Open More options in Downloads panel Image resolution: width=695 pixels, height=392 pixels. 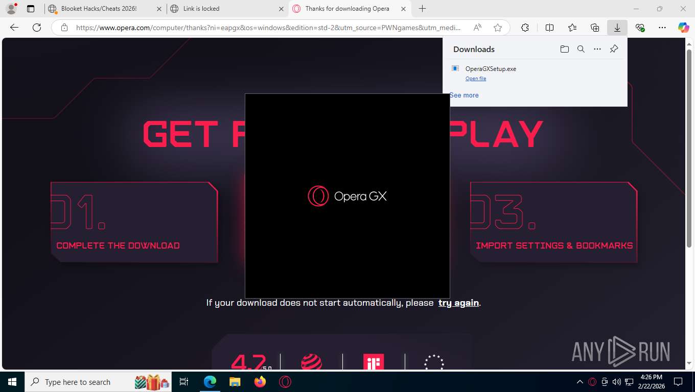[x=597, y=49]
